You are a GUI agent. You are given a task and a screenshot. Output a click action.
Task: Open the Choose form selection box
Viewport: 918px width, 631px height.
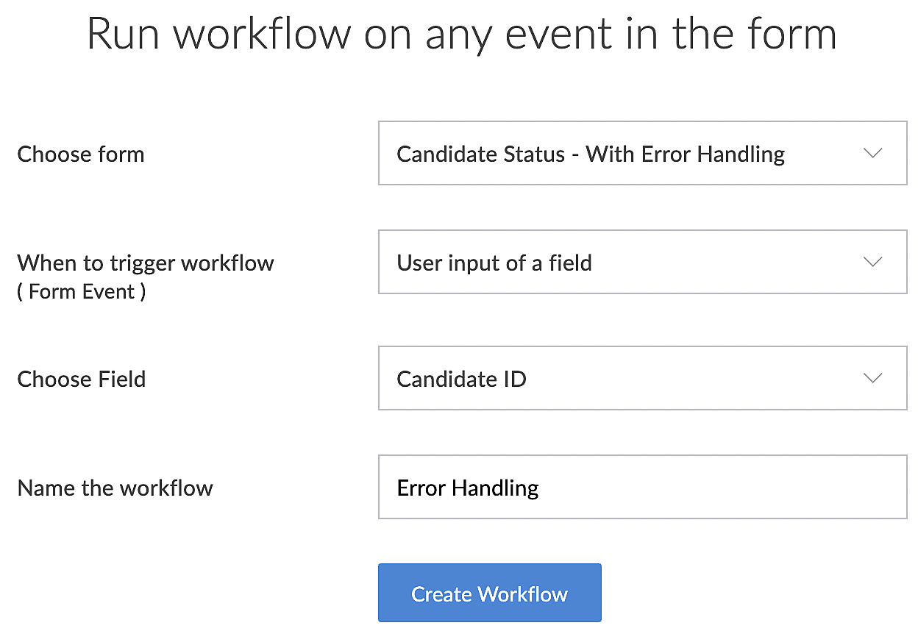641,154
